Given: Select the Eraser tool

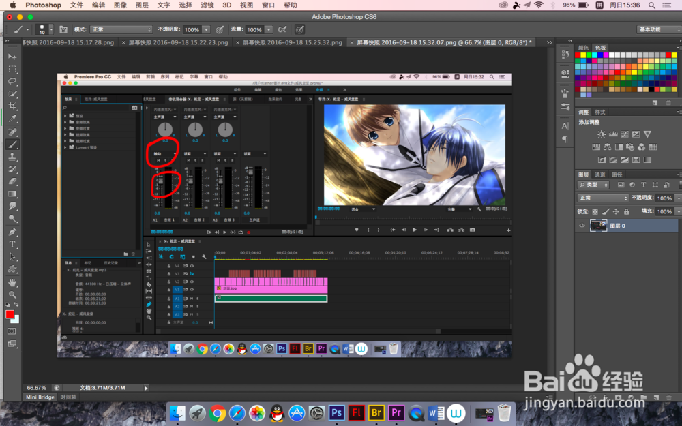Looking at the screenshot, I should pos(12,182).
